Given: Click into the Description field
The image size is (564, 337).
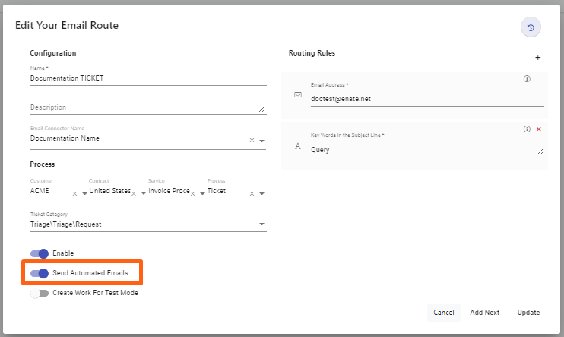Looking at the screenshot, I should tap(144, 107).
